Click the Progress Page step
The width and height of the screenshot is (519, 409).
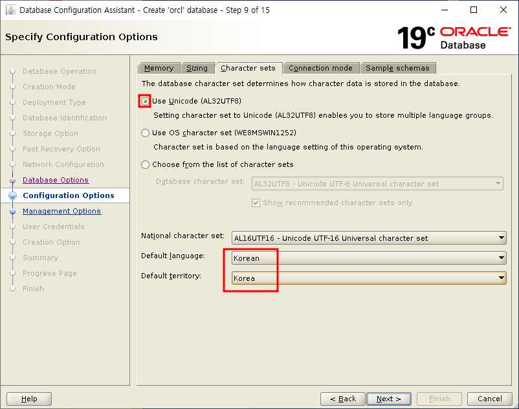(x=50, y=273)
